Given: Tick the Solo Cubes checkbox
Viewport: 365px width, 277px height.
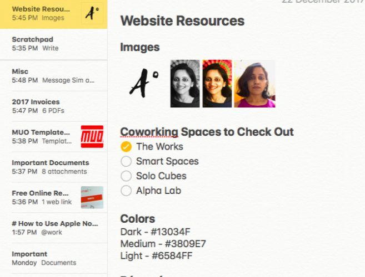Looking at the screenshot, I should click(126, 176).
